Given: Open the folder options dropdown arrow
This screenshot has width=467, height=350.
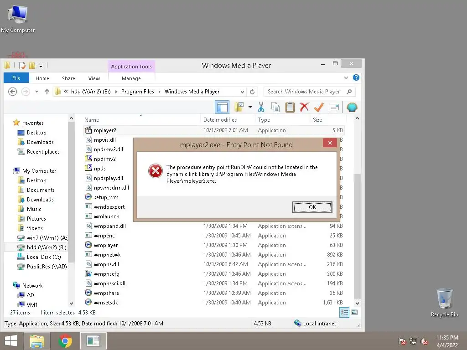Looking at the screenshot, I should [x=250, y=107].
